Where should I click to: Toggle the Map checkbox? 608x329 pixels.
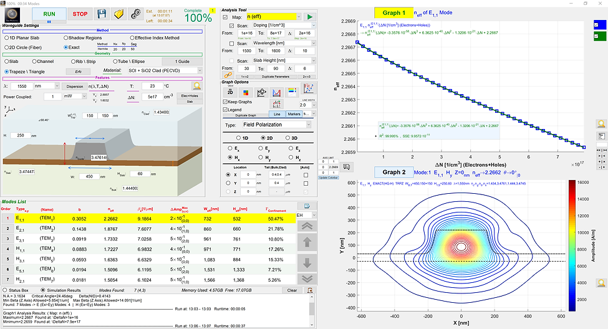(x=225, y=17)
